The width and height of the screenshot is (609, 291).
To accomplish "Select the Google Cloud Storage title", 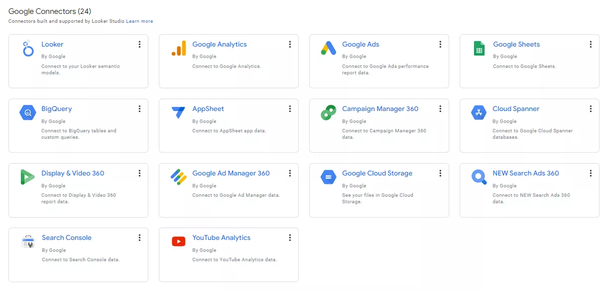I will tap(377, 174).
